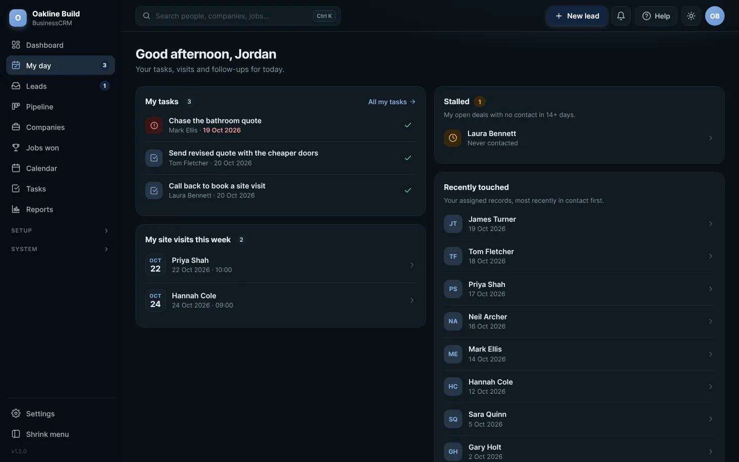The image size is (739, 462).
Task: Click the Oakline Build workspace logo
Action: coord(18,18)
